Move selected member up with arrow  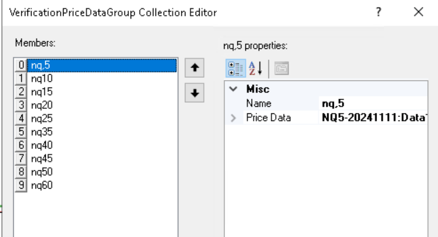(x=195, y=68)
